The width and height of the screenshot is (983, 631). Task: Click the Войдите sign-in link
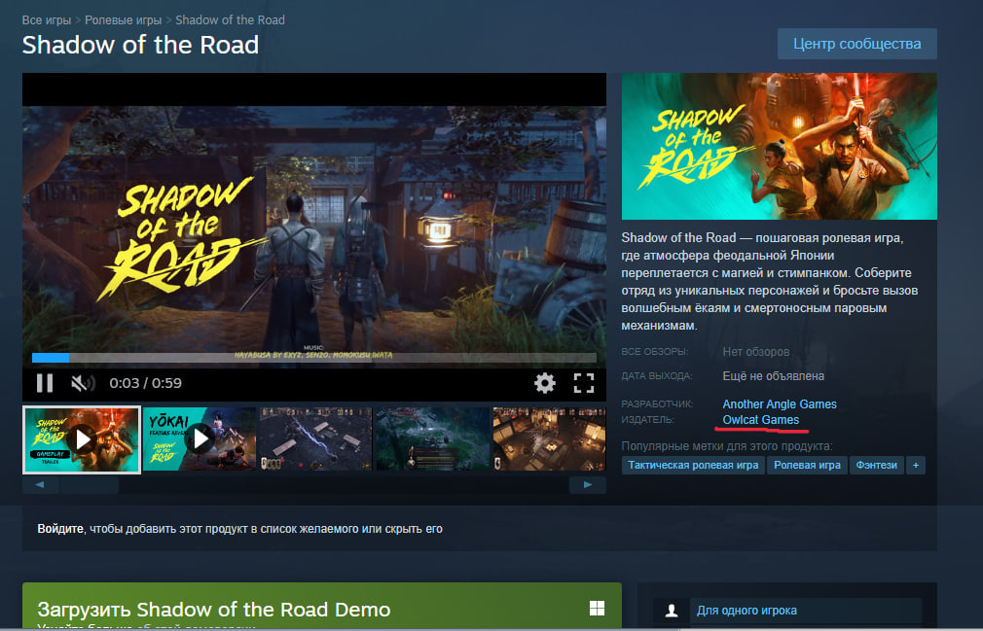pyautogui.click(x=60, y=529)
